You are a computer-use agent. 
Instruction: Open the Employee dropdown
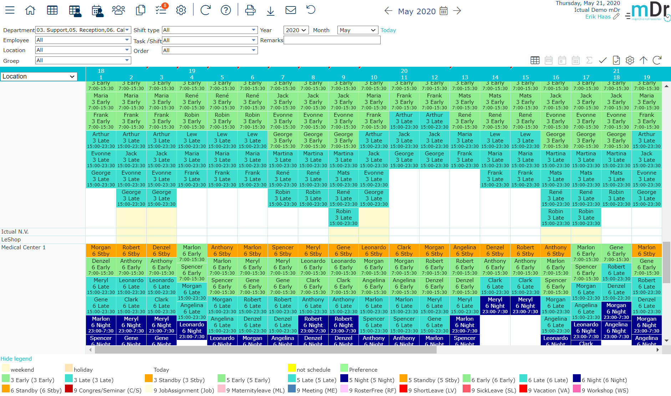83,40
